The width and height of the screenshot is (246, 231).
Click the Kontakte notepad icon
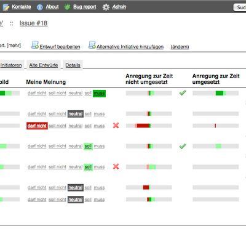click(6, 7)
